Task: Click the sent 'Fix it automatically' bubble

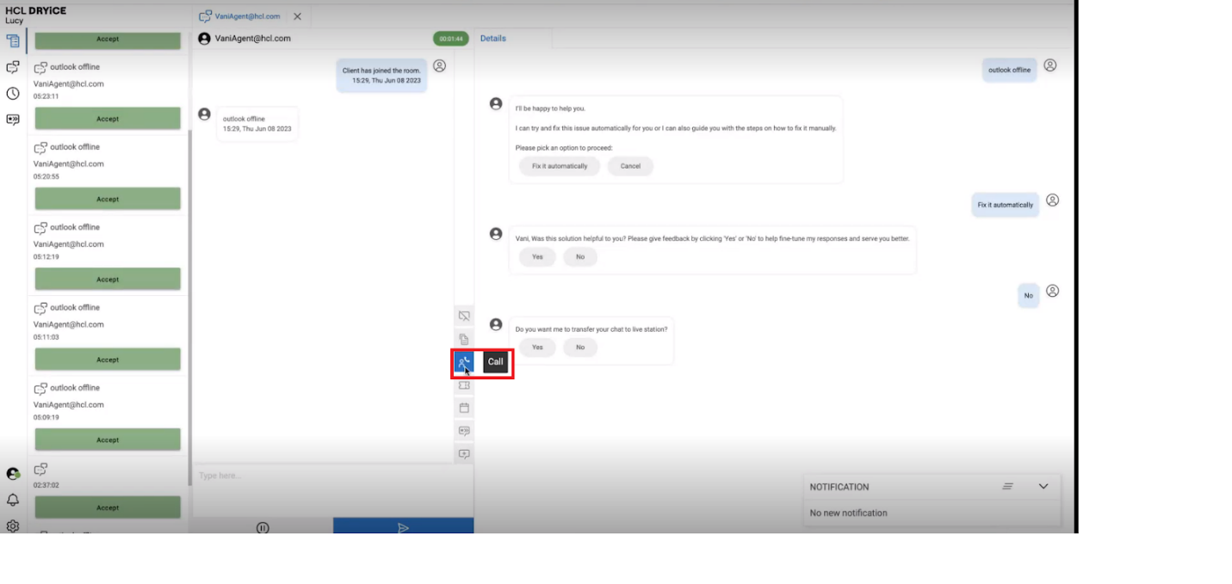Action: click(x=1005, y=205)
